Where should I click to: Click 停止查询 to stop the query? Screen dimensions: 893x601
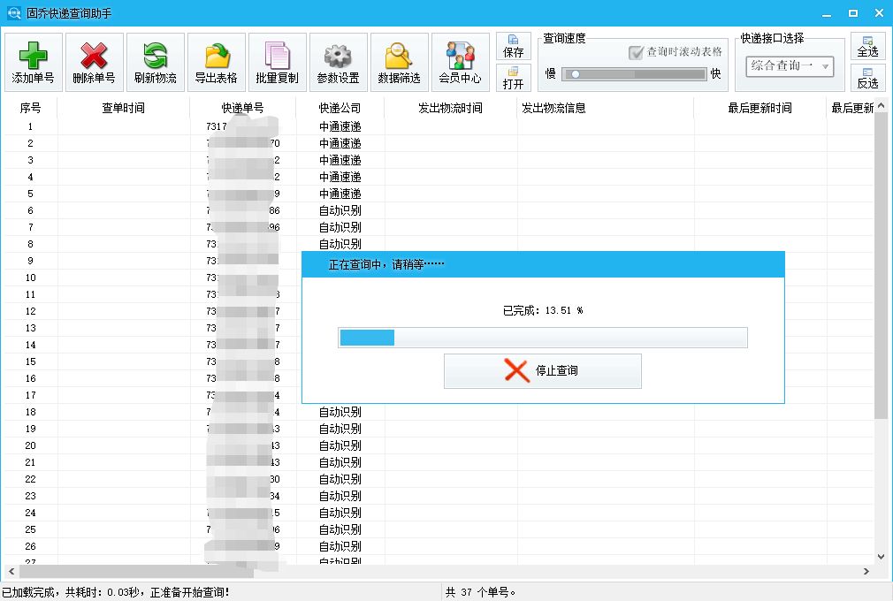[x=542, y=370]
